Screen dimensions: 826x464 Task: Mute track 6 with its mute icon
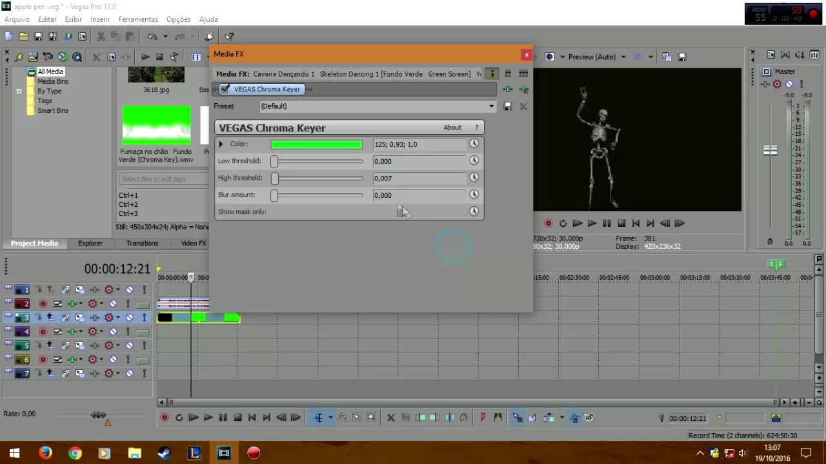coord(113,360)
